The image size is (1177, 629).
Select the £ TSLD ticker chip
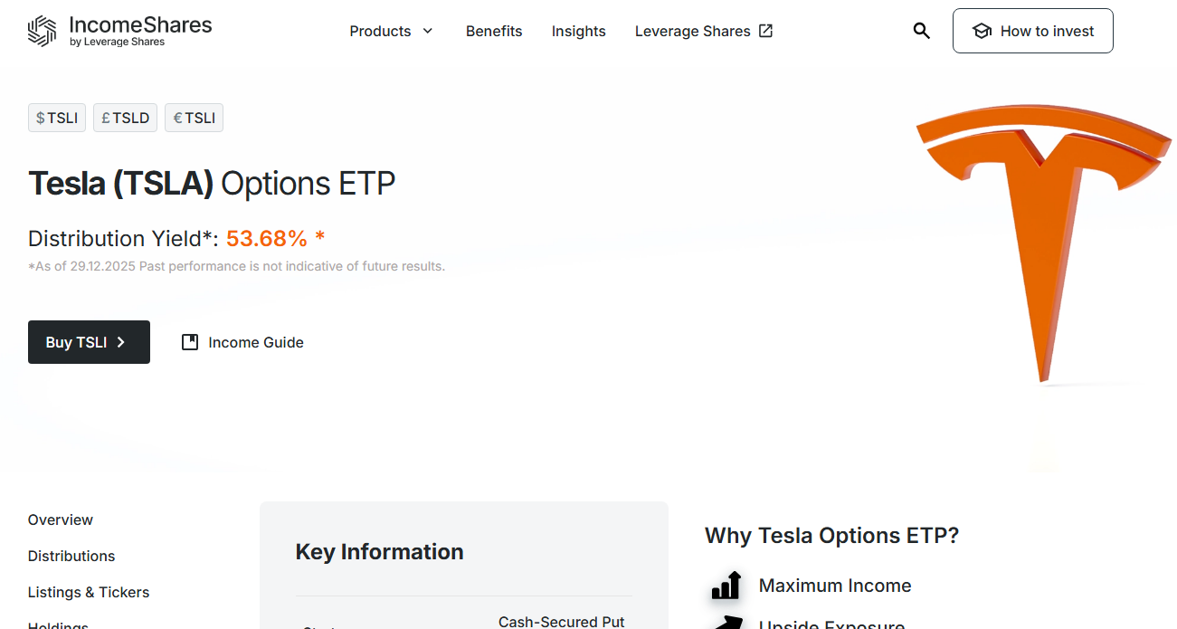pos(125,118)
